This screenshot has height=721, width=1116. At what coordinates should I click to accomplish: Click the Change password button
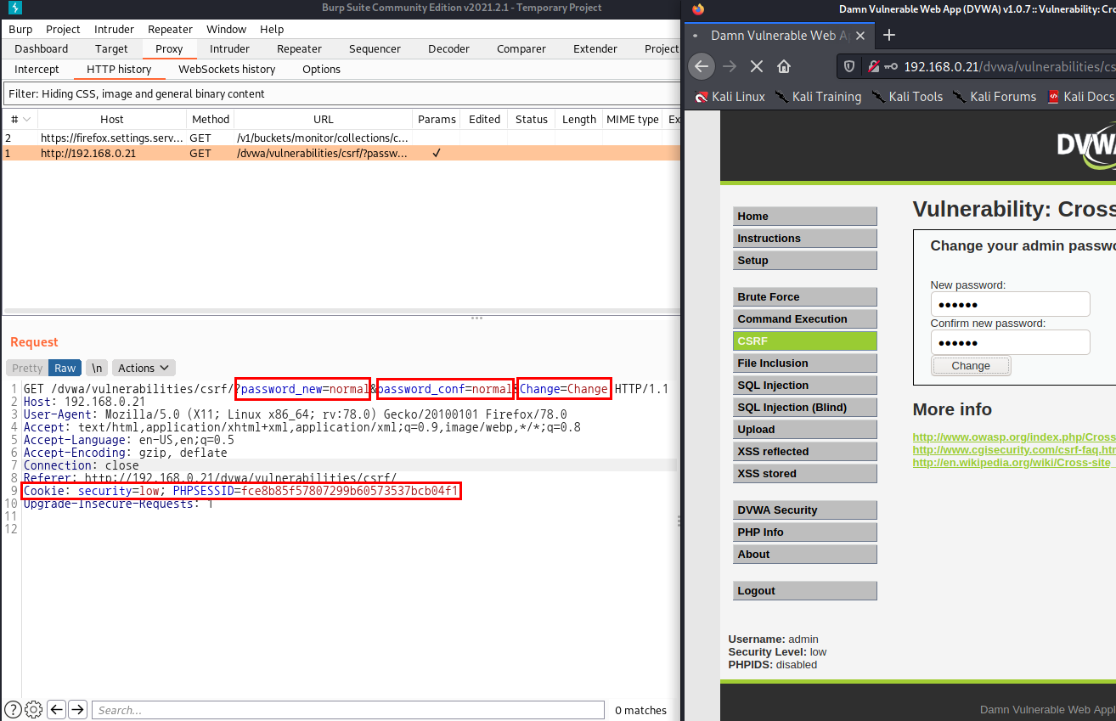click(971, 365)
